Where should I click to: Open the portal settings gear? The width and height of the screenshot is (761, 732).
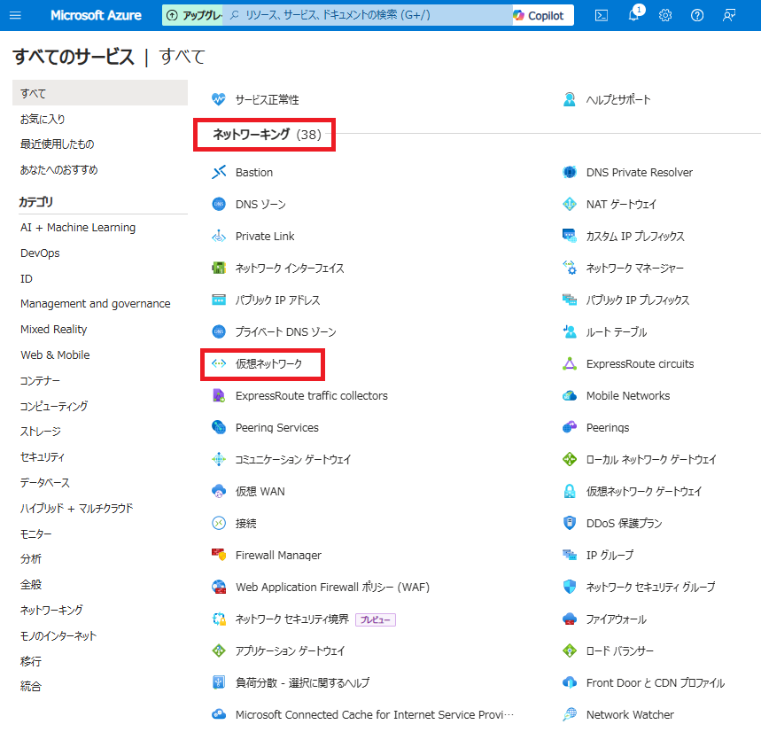pyautogui.click(x=665, y=16)
